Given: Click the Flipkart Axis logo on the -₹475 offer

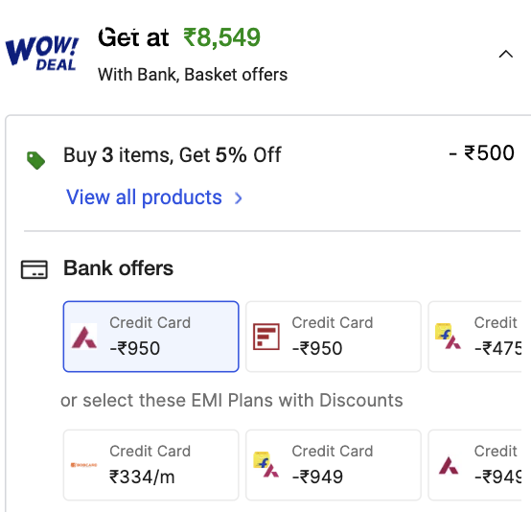Looking at the screenshot, I should [448, 337].
